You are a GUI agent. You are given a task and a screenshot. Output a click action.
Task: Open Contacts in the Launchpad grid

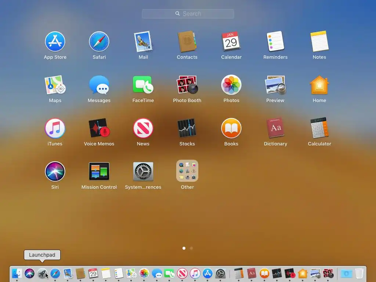[x=187, y=41]
